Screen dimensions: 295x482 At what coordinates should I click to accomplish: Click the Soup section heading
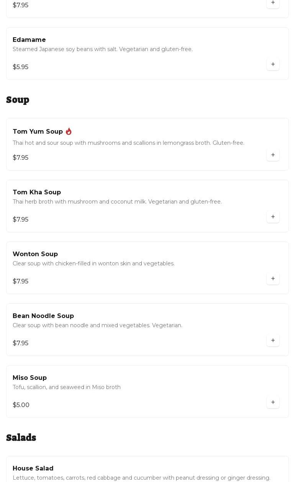pyautogui.click(x=18, y=100)
